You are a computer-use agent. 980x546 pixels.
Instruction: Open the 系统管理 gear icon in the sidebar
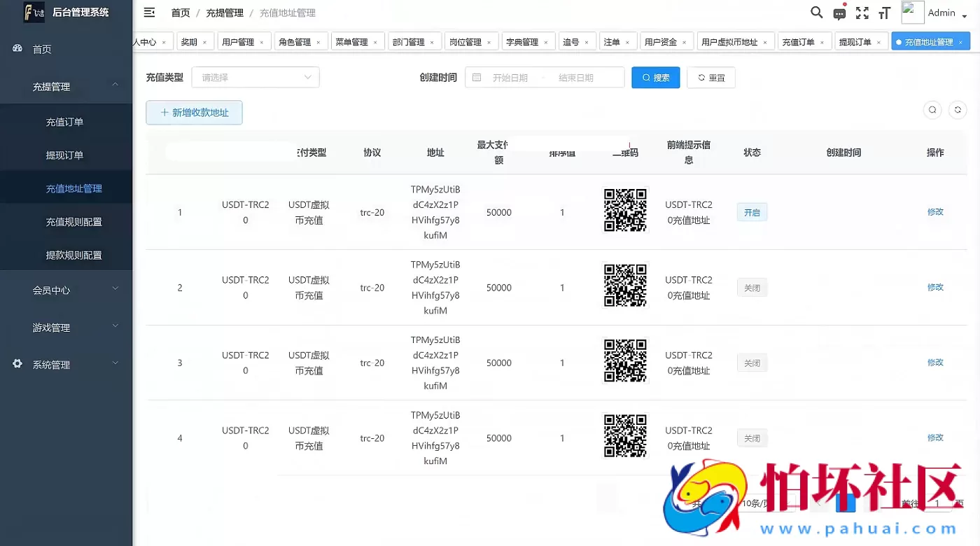17,364
